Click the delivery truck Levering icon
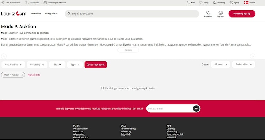The height and width of the screenshot is (140, 265). coord(215,3)
